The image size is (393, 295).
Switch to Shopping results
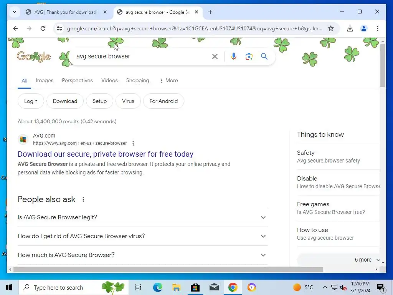coord(138,80)
